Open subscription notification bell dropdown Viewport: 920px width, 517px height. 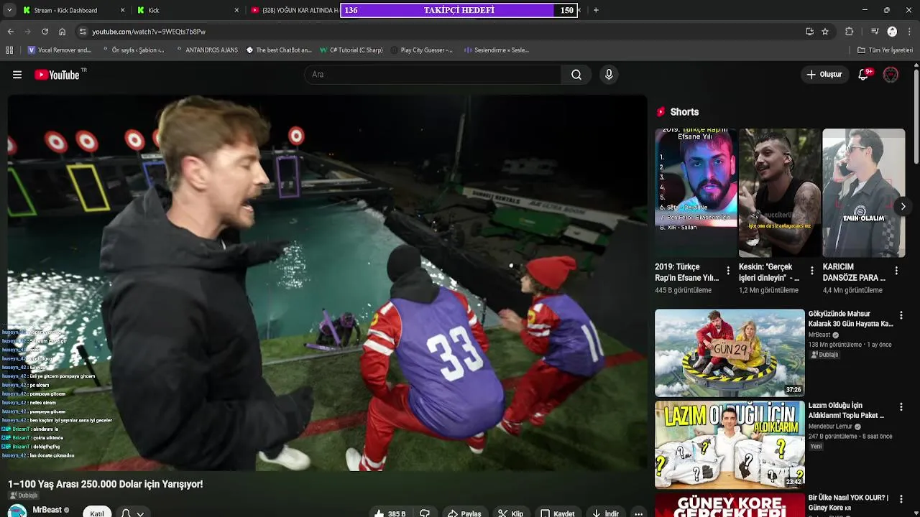(x=132, y=513)
